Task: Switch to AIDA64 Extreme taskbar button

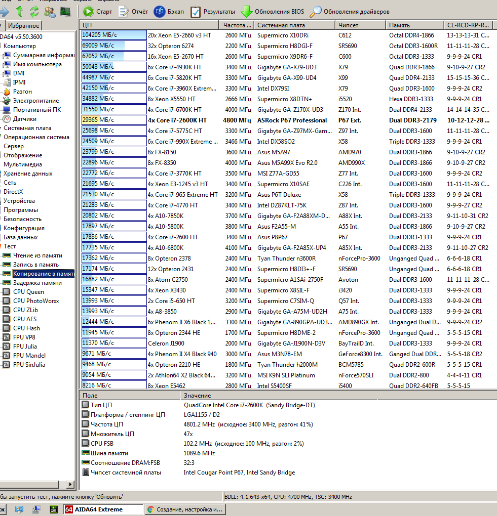Action: click(x=103, y=509)
